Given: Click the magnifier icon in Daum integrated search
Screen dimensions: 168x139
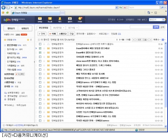Looking at the screenshot, I should 163,20.
